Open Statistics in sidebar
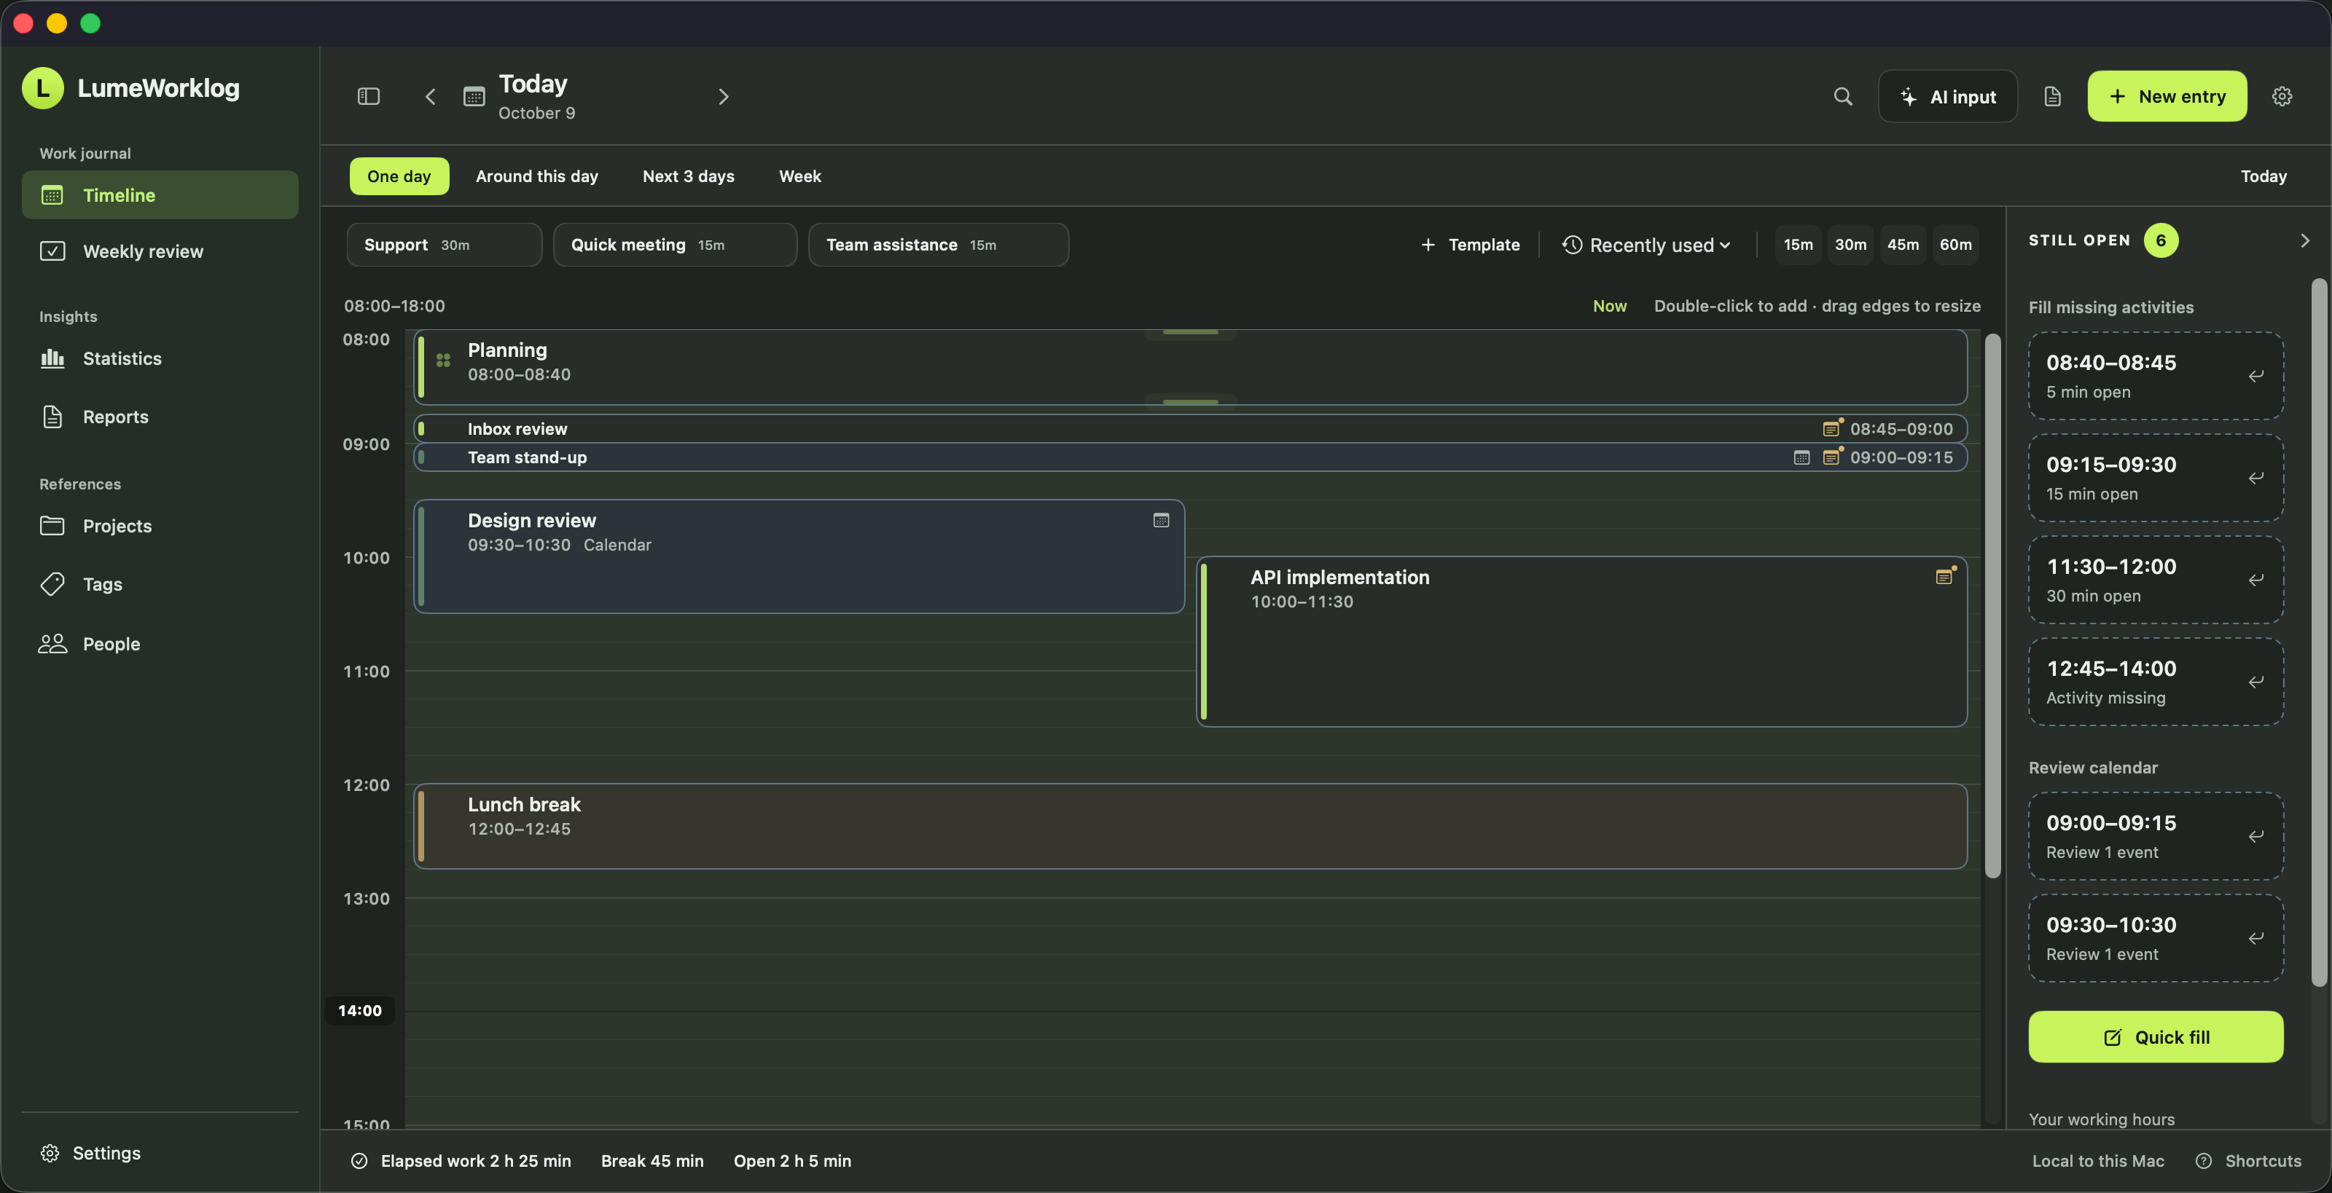2332x1193 pixels. click(x=160, y=358)
